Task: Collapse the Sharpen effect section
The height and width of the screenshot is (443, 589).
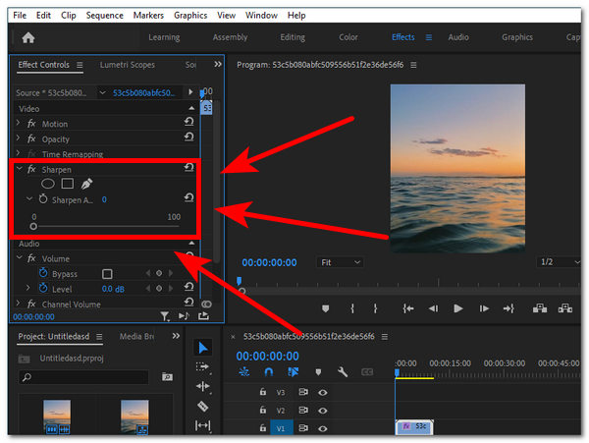Action: point(19,169)
